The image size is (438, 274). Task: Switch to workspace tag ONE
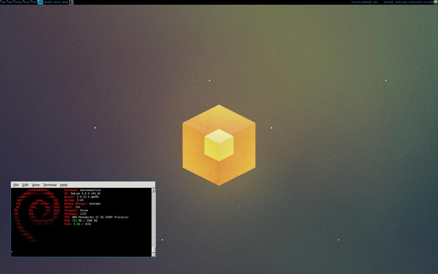3,2
